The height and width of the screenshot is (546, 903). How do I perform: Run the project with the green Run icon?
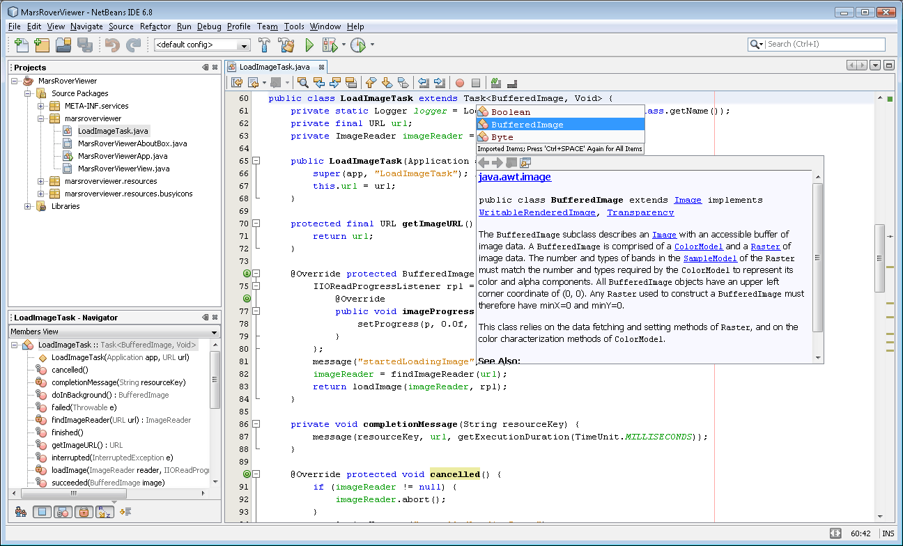(309, 44)
